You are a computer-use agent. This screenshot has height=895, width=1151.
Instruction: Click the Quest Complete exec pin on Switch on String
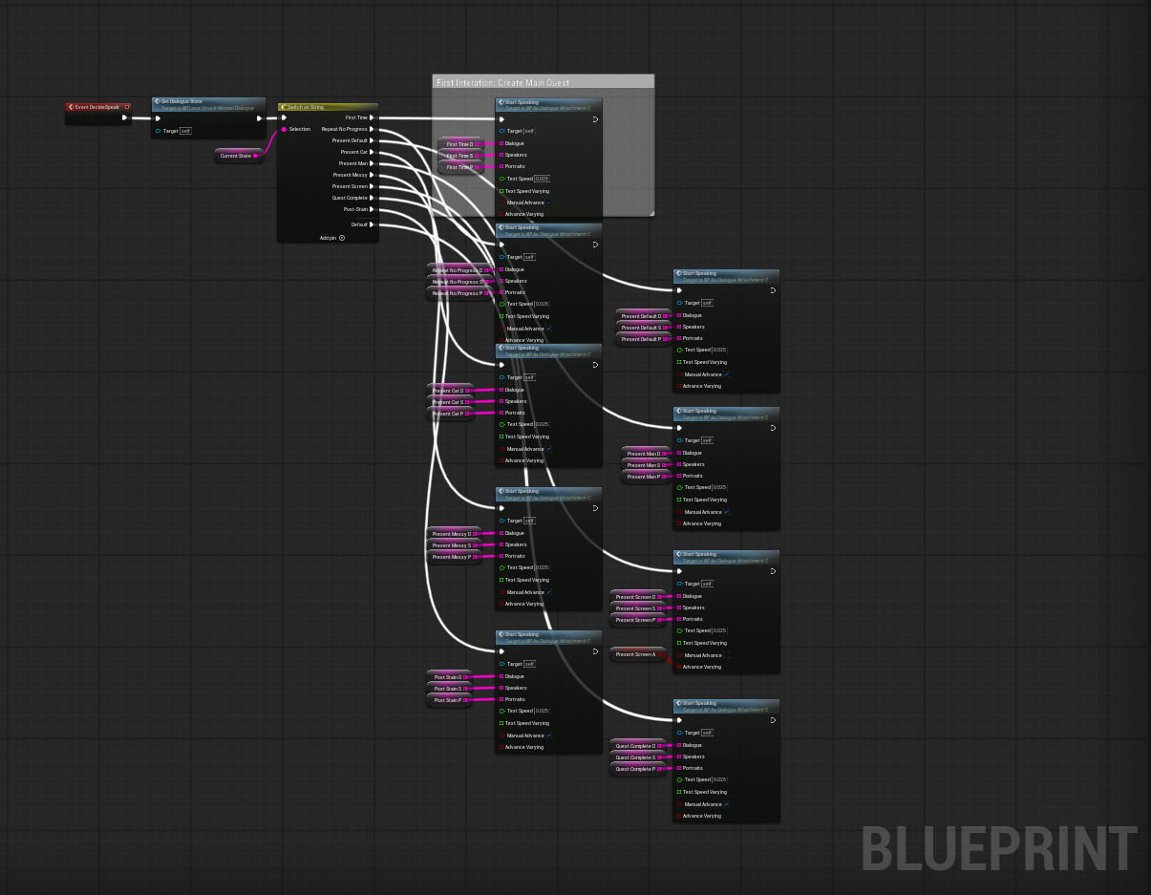click(x=372, y=198)
